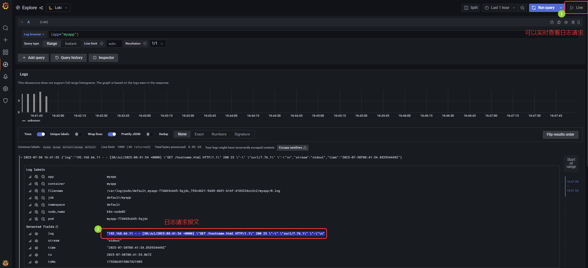This screenshot has height=268, width=588.
Task: Click the Run query button
Action: (x=543, y=8)
